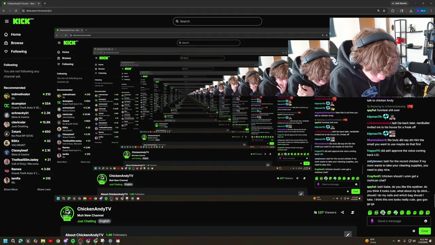
Task: Insert the first Kick emote
Action: [x=370, y=213]
